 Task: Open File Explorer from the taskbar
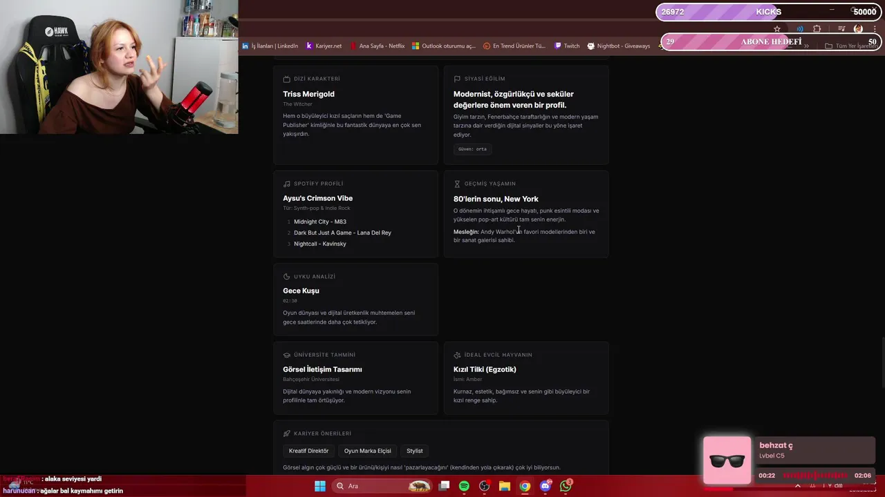pos(504,486)
